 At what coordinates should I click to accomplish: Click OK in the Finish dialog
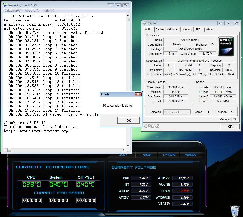129,120
